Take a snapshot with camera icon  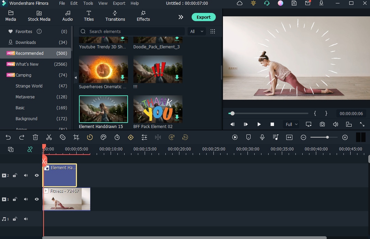(322, 124)
